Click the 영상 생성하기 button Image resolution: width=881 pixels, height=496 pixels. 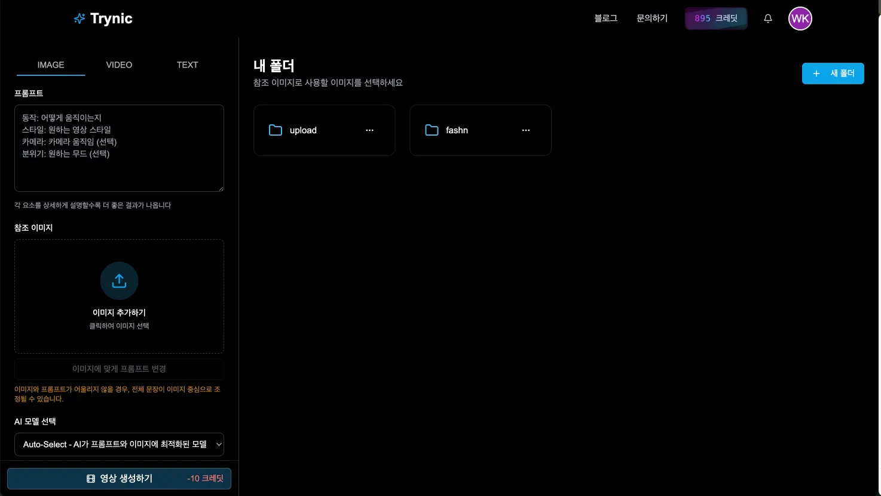(x=119, y=478)
